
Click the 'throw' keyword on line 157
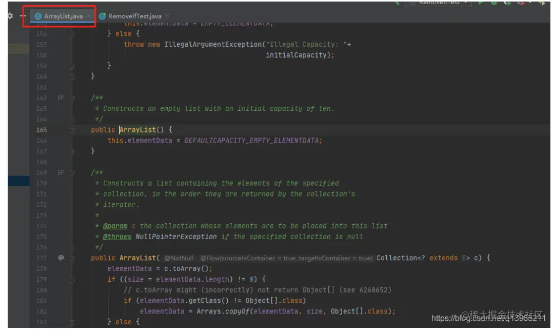coord(133,44)
